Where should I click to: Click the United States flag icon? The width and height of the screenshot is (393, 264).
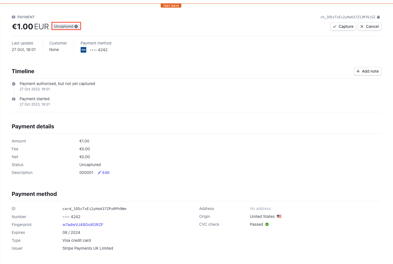279,216
